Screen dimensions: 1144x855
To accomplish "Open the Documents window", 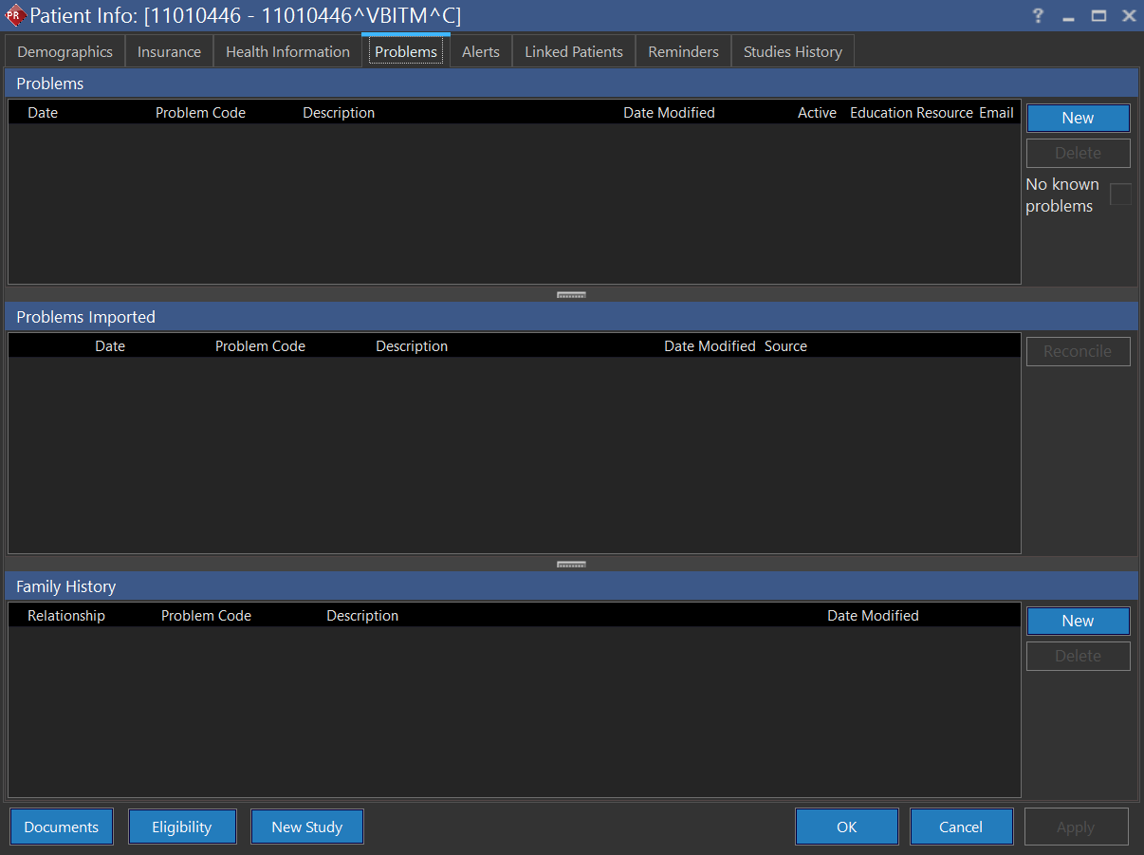I will (61, 827).
